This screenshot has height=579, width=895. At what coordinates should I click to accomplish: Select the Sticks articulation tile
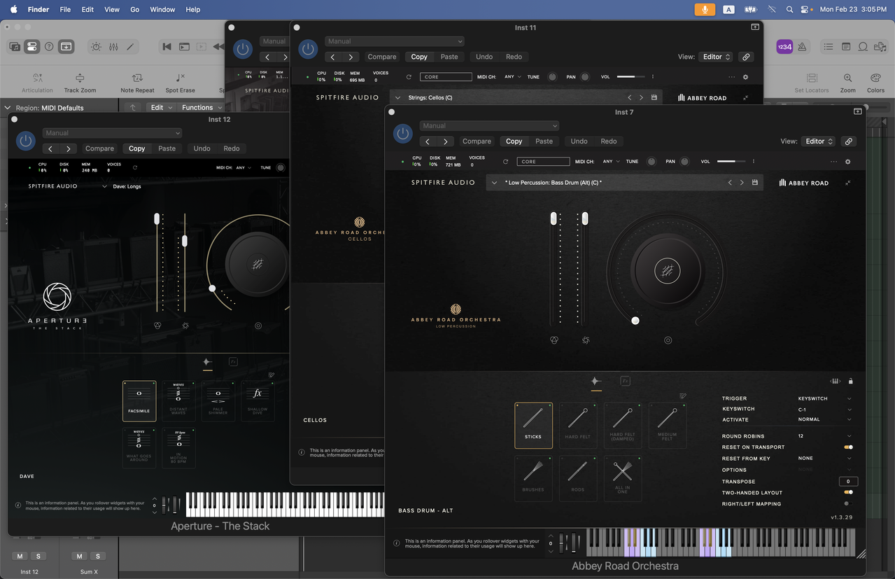pos(533,425)
